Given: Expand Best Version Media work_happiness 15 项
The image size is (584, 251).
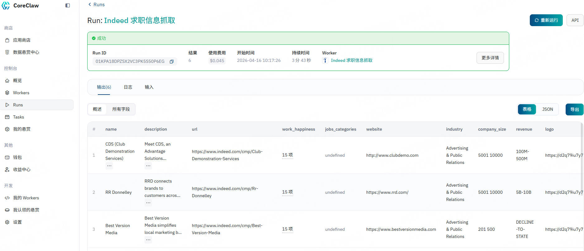Looking at the screenshot, I should (287, 229).
